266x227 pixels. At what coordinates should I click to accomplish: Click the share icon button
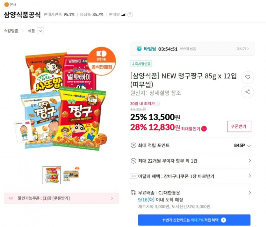point(248,92)
